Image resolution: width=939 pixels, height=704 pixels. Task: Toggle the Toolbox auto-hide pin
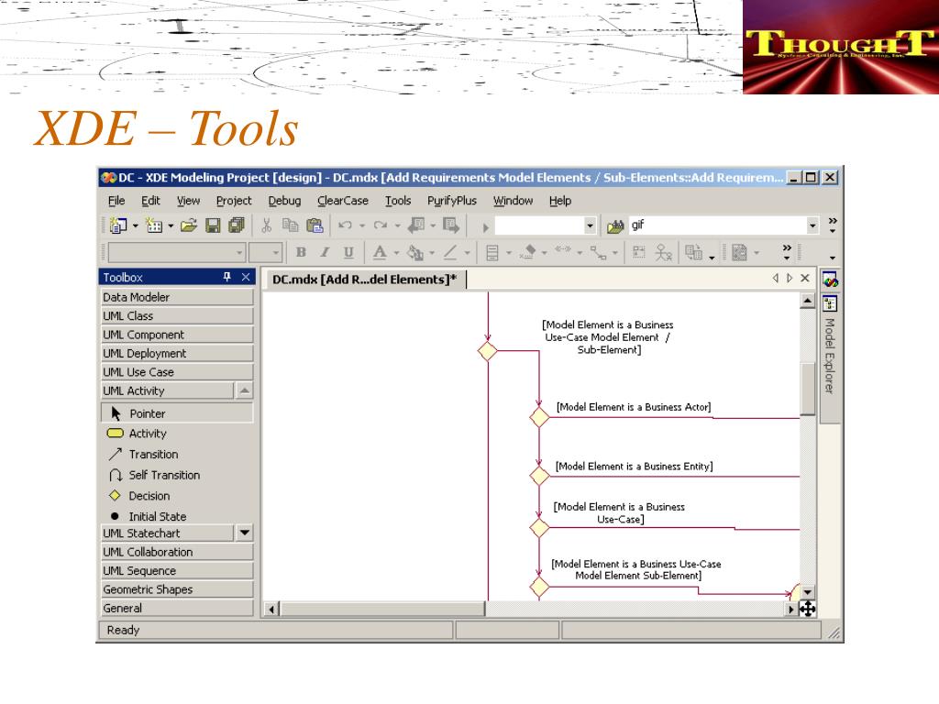(x=227, y=277)
